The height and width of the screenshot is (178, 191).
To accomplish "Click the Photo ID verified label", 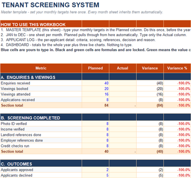I will pyautogui.click(x=14, y=124).
